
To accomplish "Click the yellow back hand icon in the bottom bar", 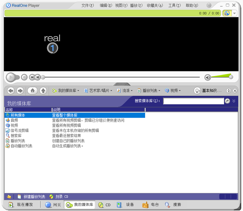I will point(9,197).
